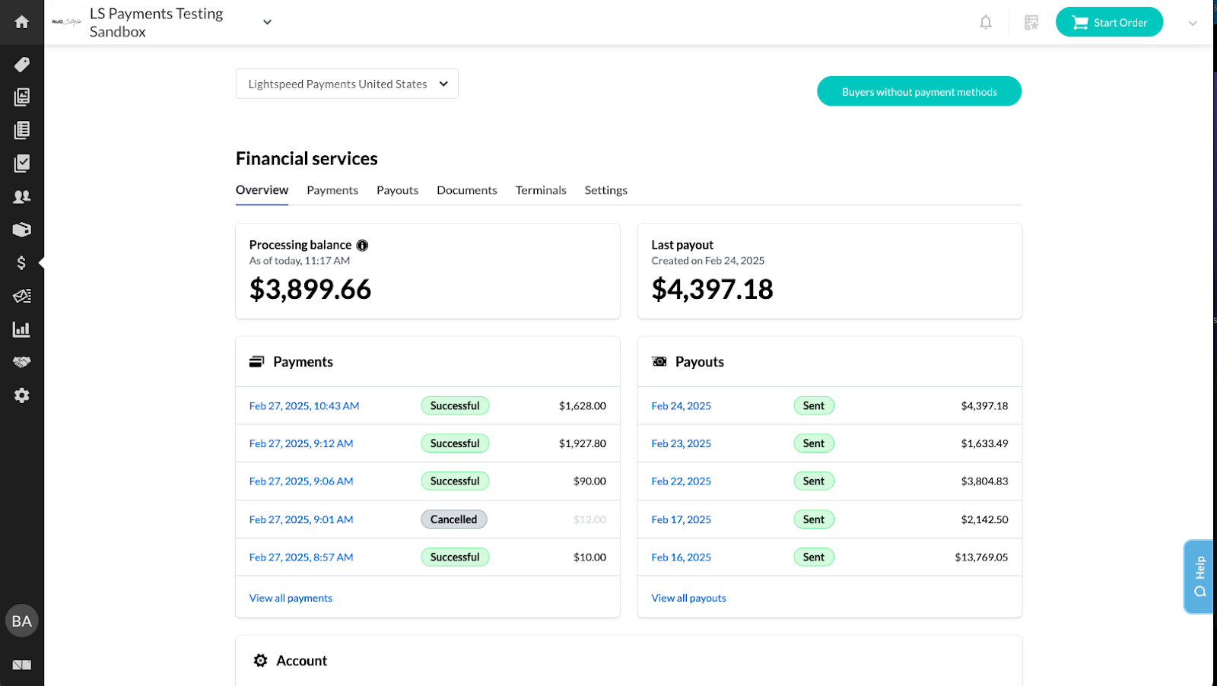Open payout dated Feb 17, 2025
This screenshot has width=1217, height=686.
(x=681, y=519)
